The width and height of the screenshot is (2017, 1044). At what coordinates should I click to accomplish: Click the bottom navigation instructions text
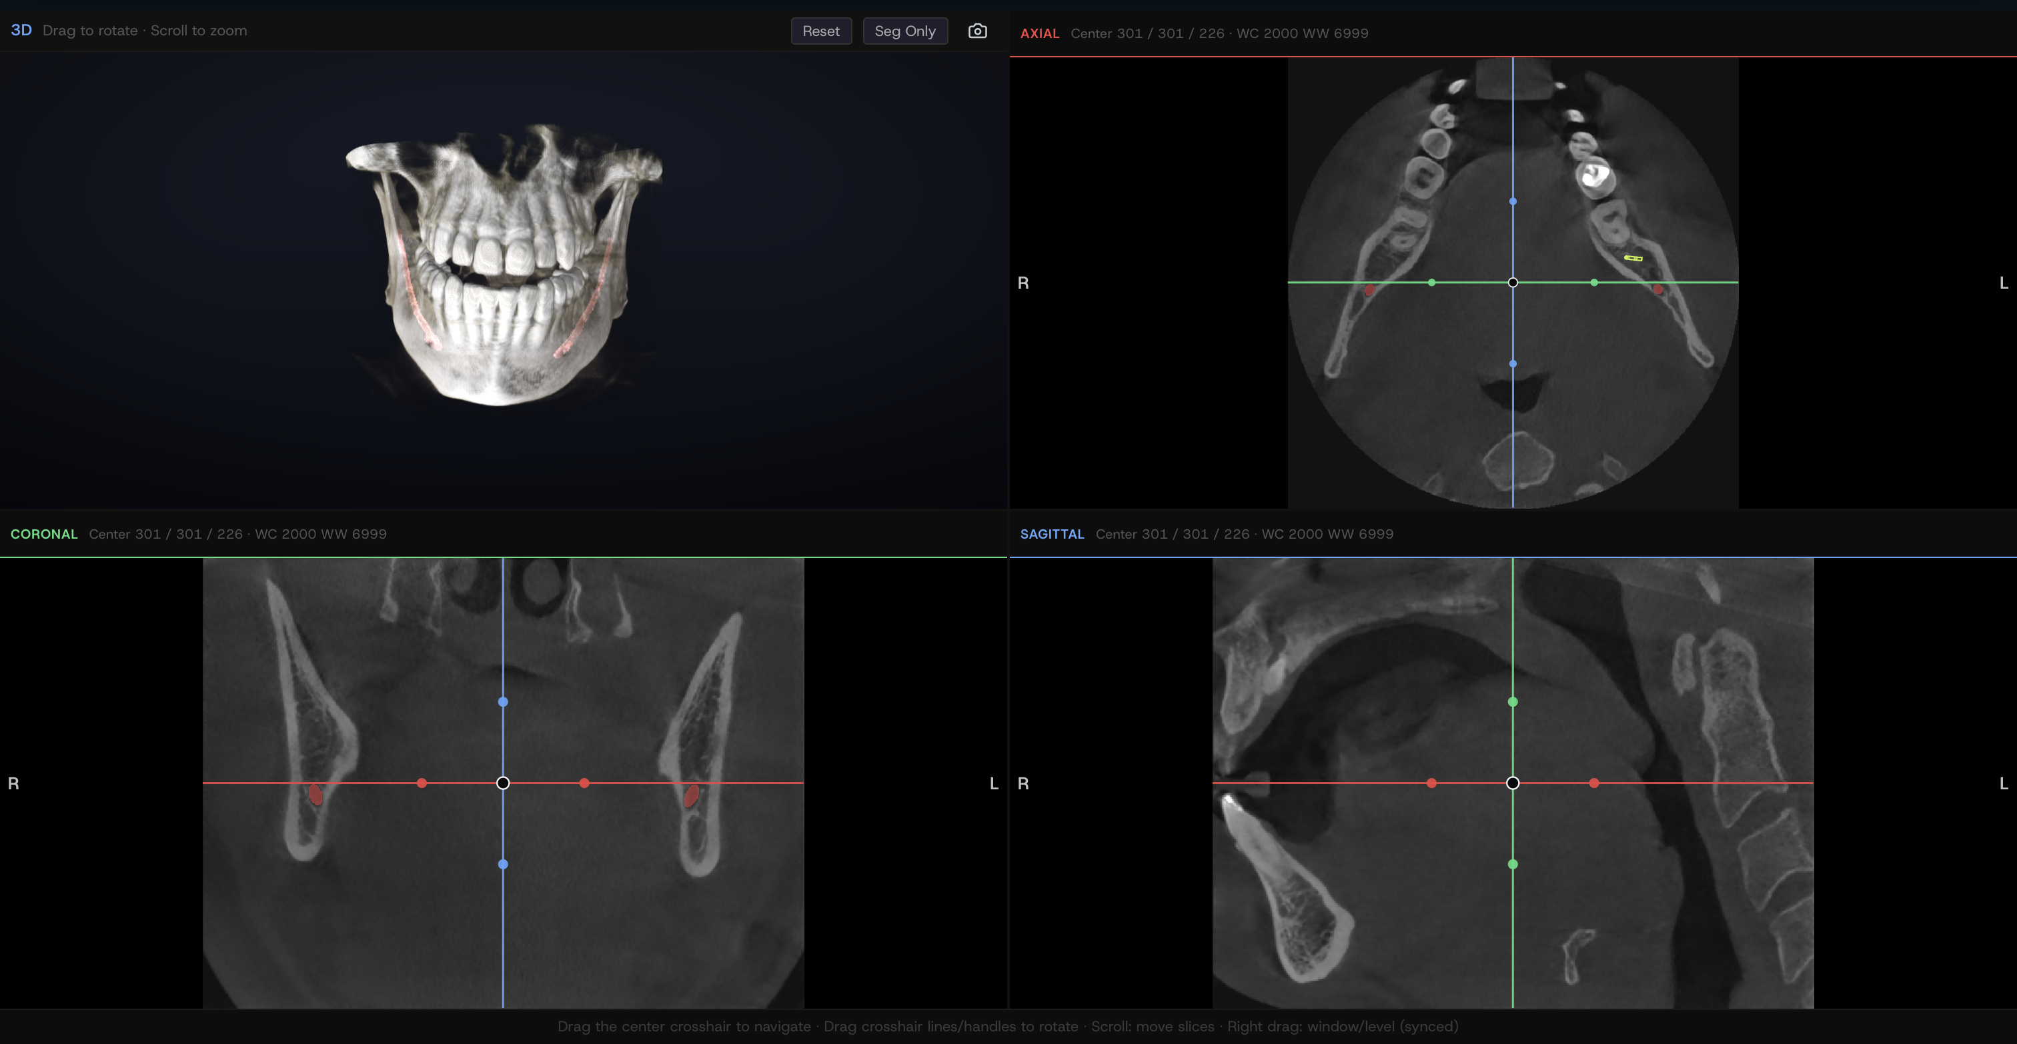(x=1008, y=1026)
